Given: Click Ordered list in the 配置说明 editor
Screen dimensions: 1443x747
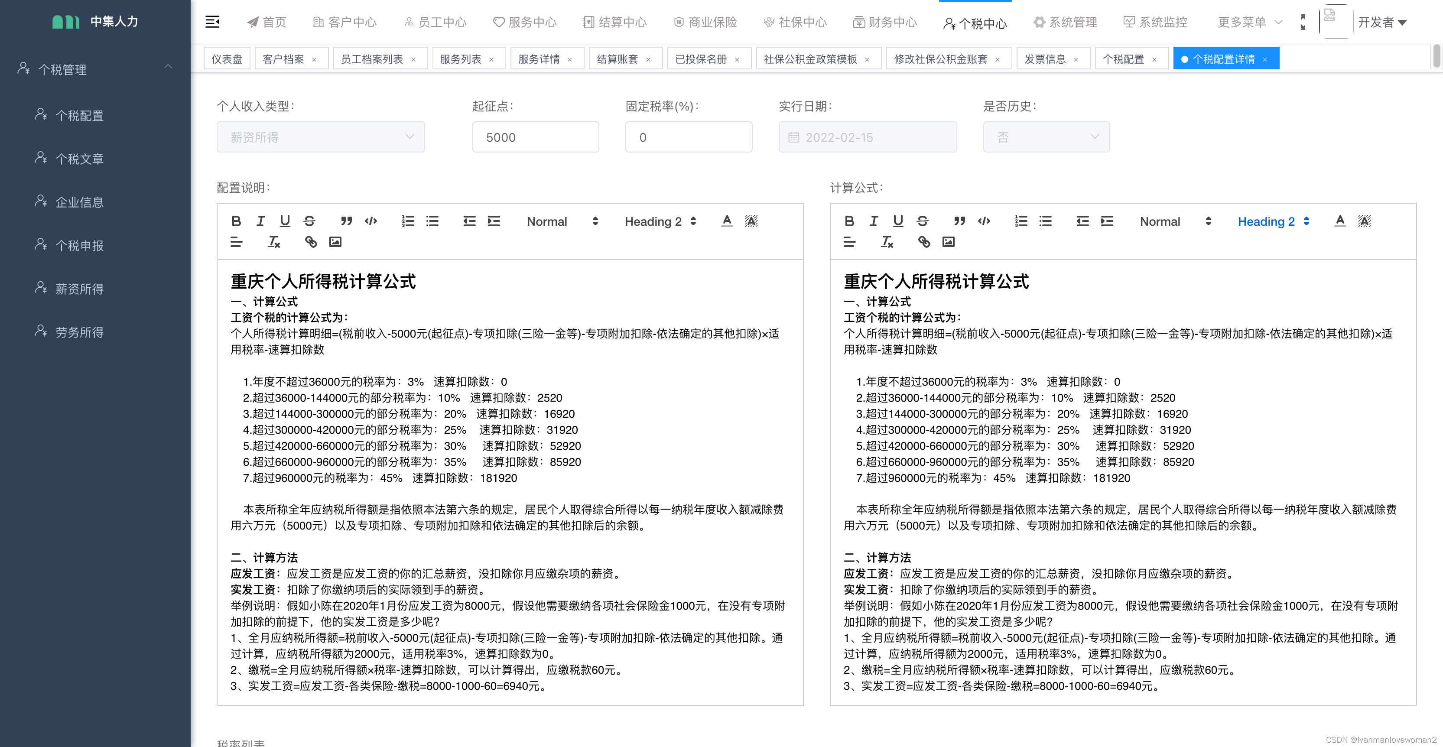Looking at the screenshot, I should pos(408,221).
